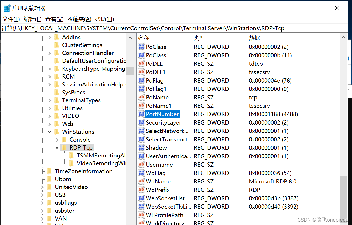Expand the KeyboardType Mapping node
The image size is (352, 225).
50,69
